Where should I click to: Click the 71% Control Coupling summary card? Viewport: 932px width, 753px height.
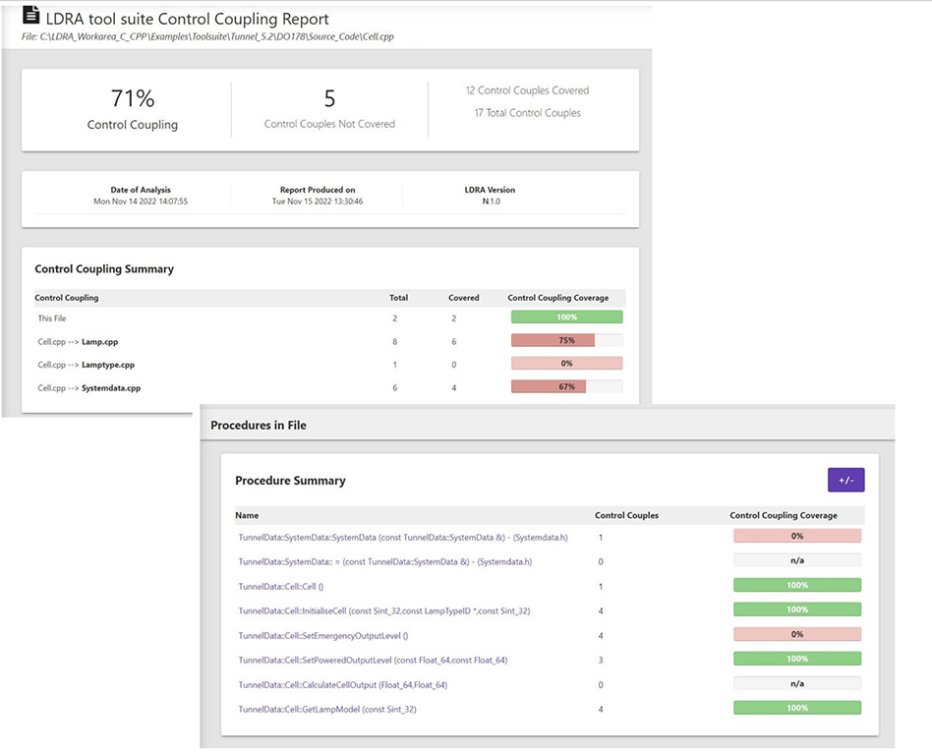click(x=133, y=108)
